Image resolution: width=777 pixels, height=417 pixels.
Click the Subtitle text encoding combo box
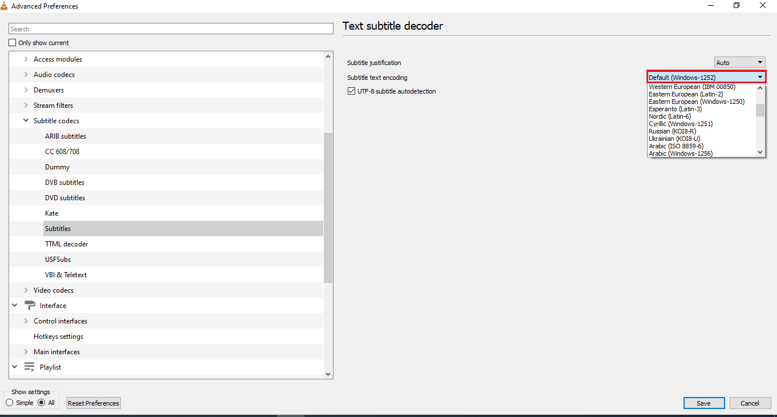pyautogui.click(x=706, y=77)
